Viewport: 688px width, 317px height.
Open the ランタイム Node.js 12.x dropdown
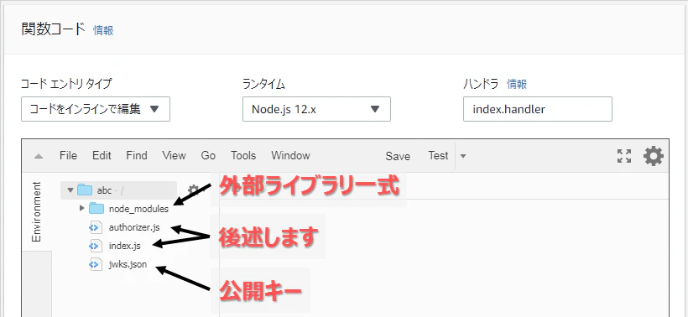316,109
